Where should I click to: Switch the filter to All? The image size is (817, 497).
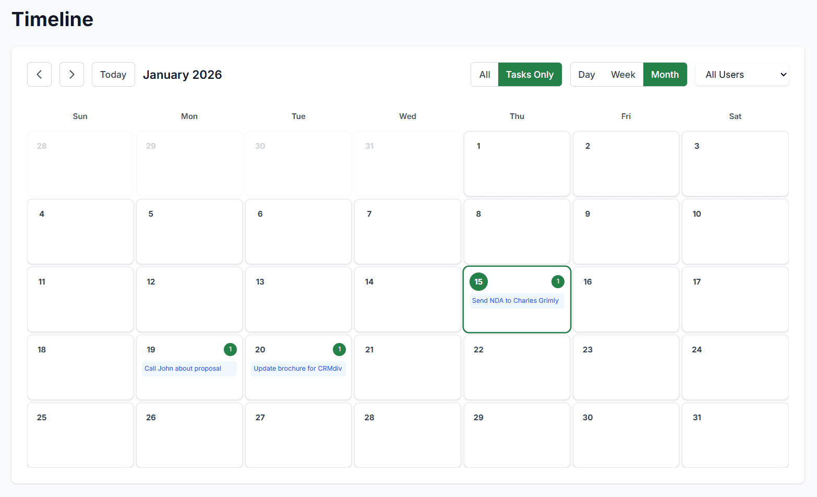[x=484, y=74]
